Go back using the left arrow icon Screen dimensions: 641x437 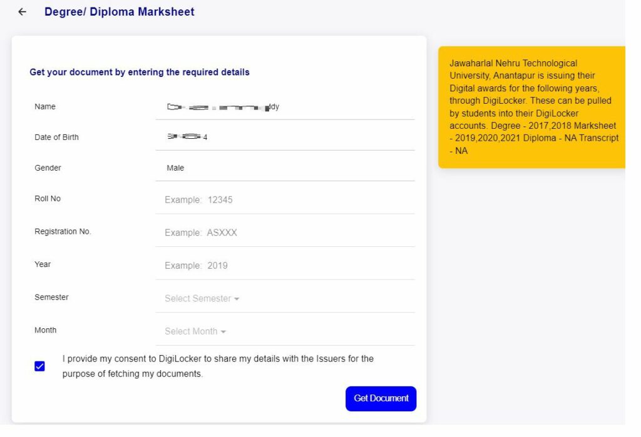[x=23, y=12]
